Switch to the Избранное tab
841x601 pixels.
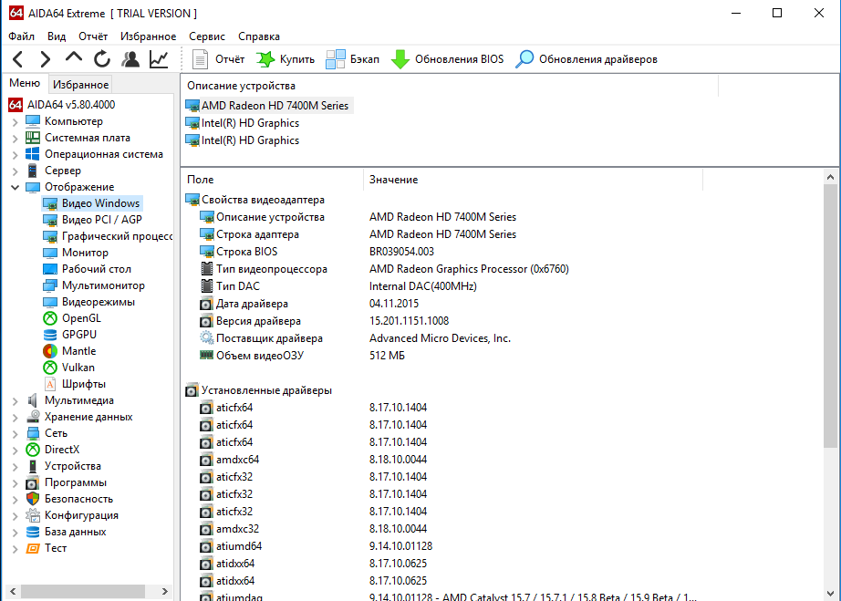(80, 84)
